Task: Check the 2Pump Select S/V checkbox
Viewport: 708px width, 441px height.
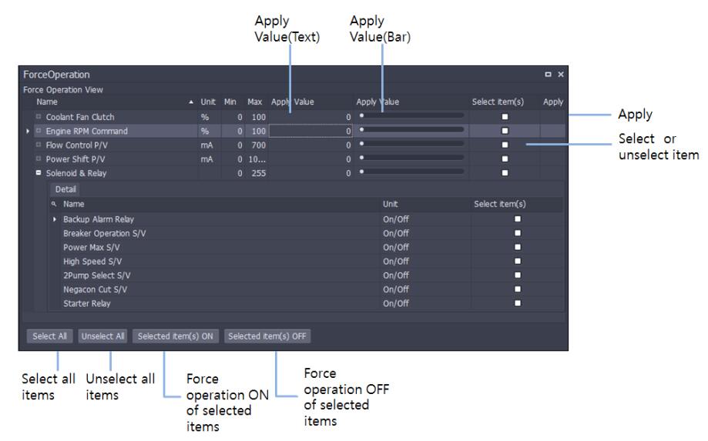Action: point(518,275)
